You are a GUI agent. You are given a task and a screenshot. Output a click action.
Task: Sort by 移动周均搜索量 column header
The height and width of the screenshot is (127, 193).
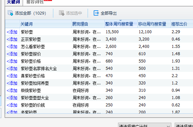tap(154, 24)
